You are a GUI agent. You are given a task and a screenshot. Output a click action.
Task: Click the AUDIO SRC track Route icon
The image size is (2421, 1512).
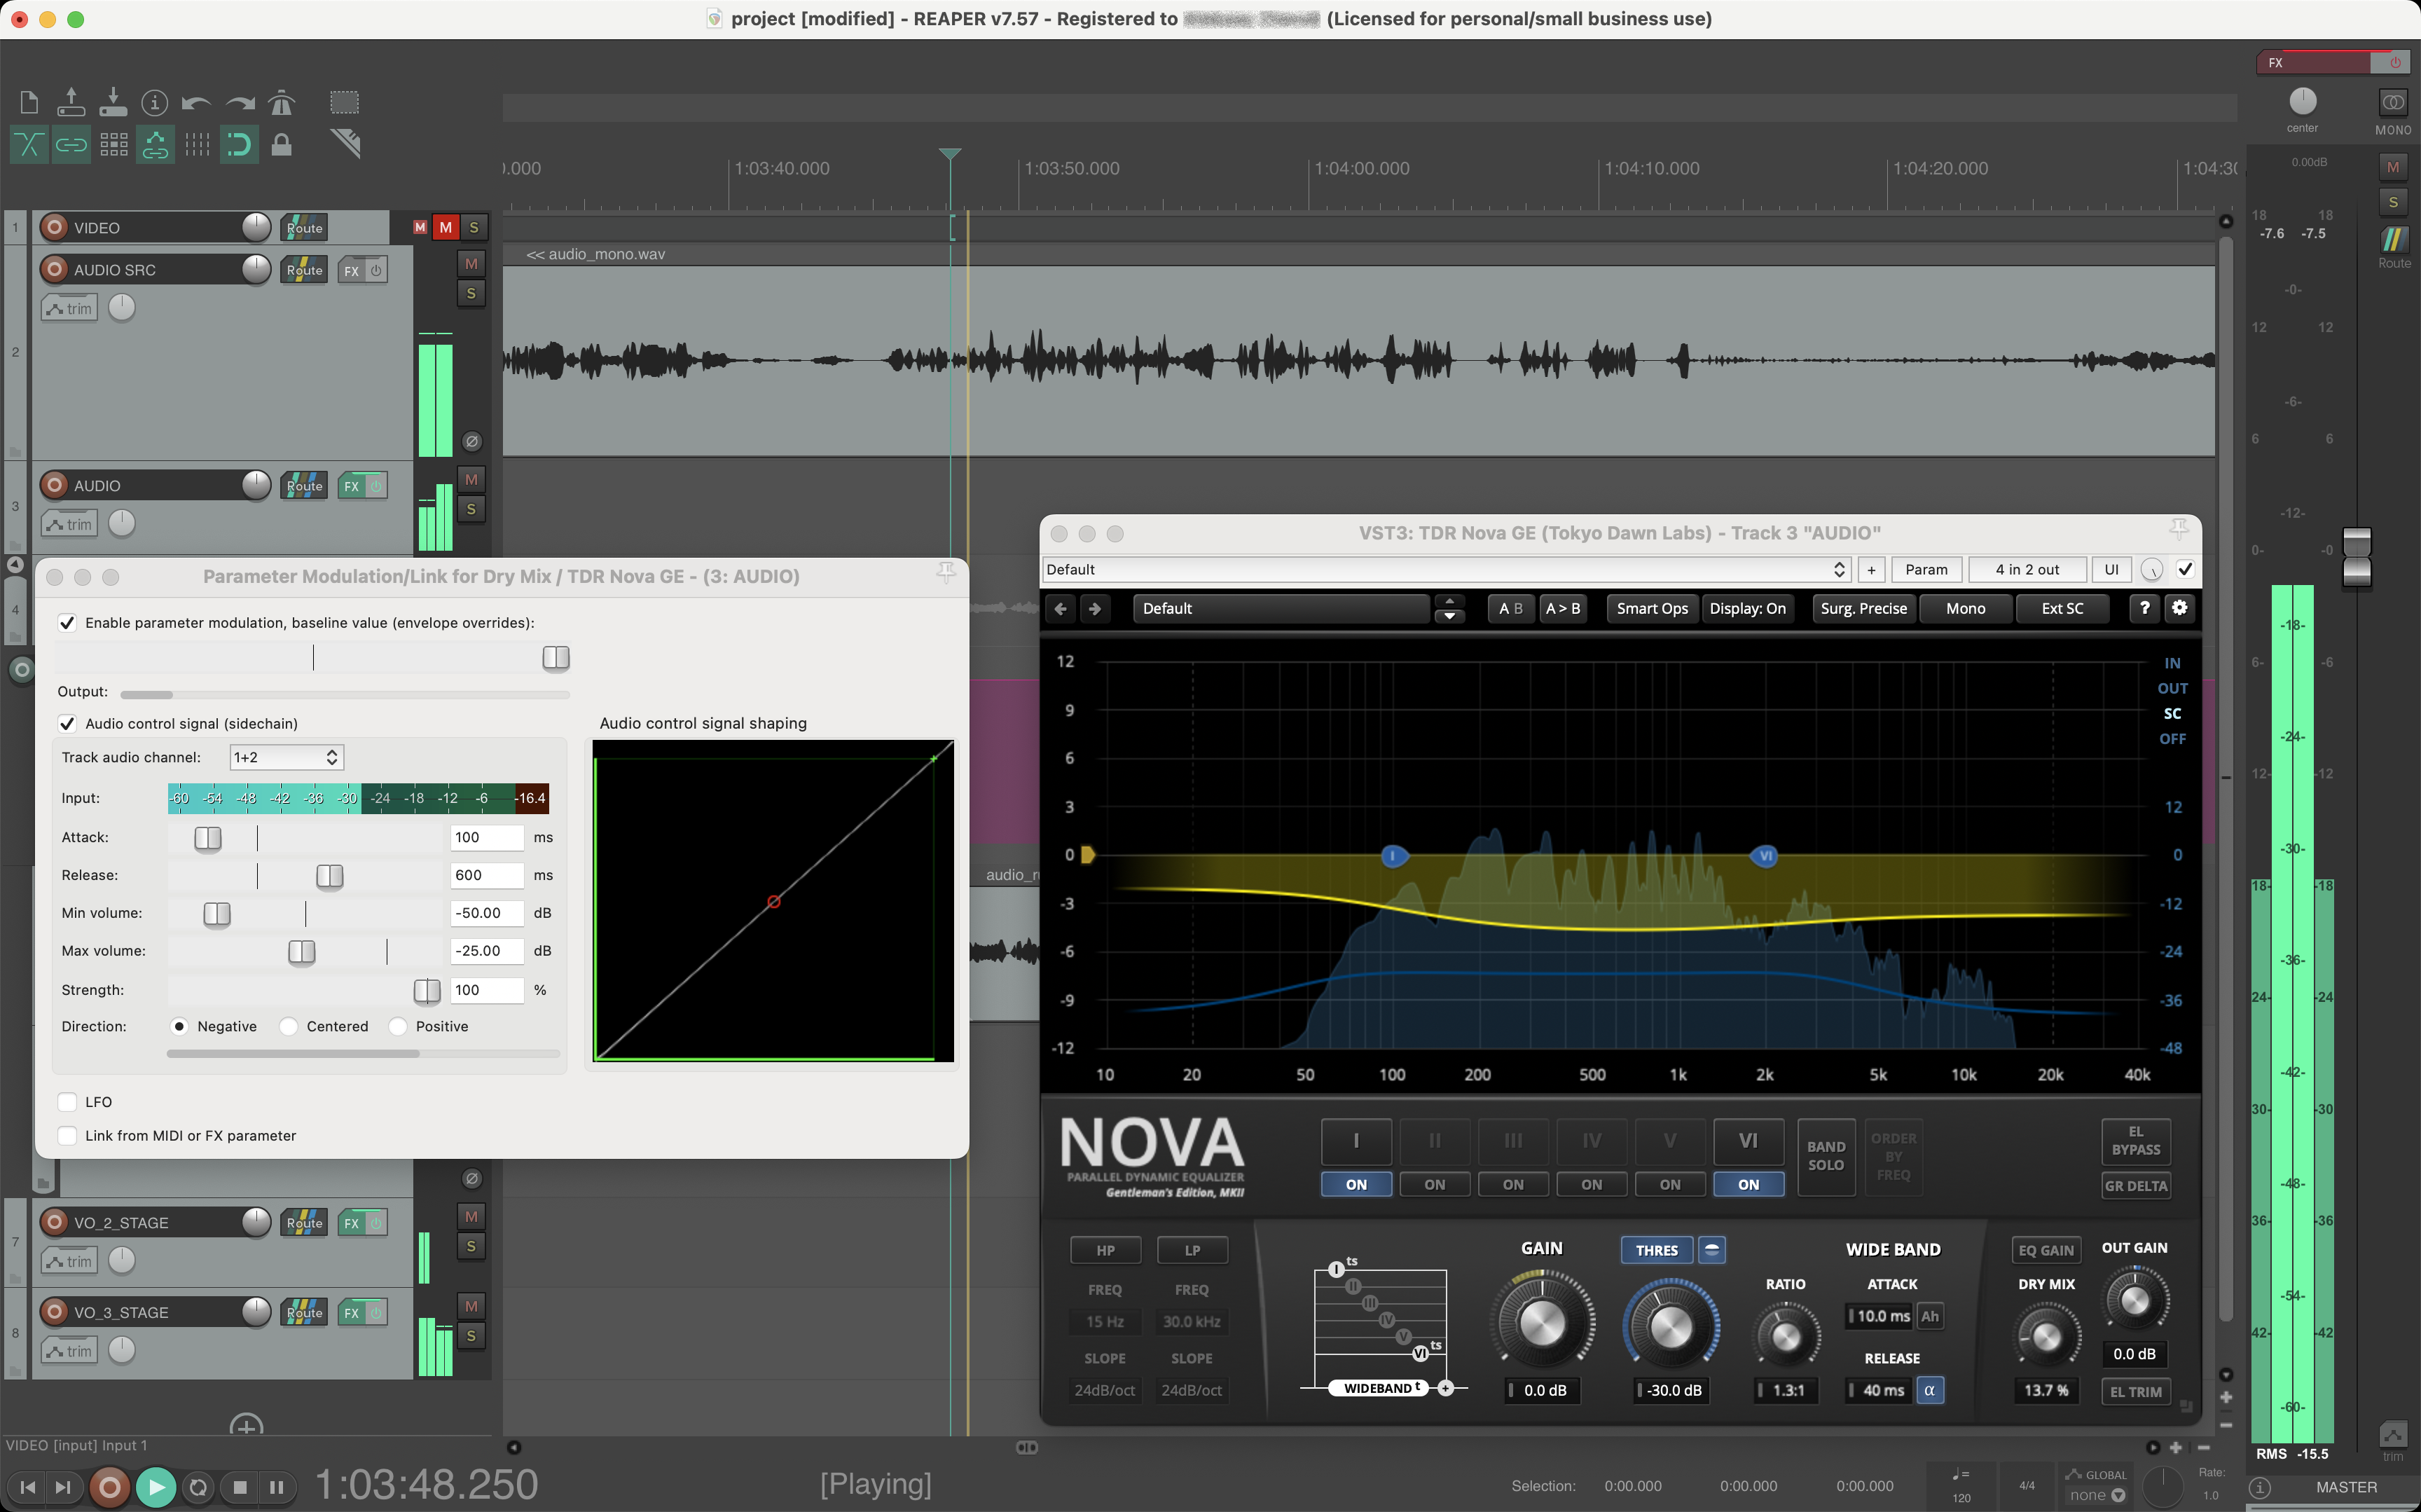pyautogui.click(x=304, y=270)
